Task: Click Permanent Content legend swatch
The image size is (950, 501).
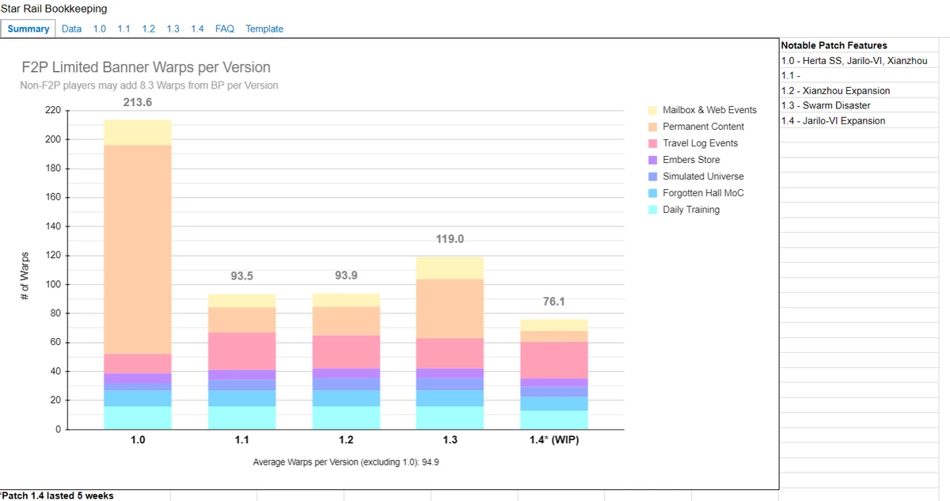Action: click(x=652, y=127)
